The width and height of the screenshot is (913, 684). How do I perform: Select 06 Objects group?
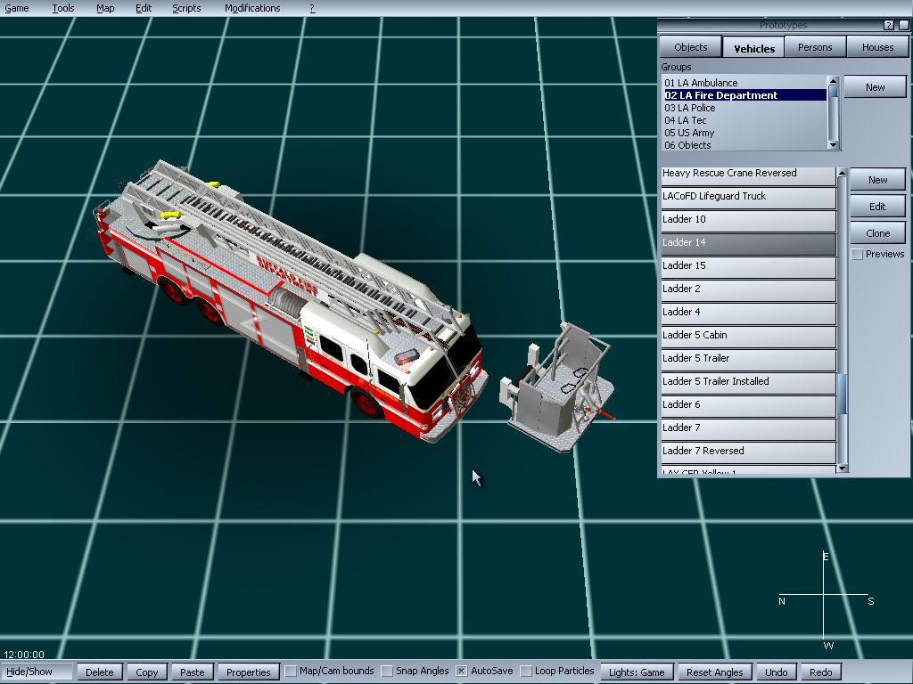tap(744, 145)
